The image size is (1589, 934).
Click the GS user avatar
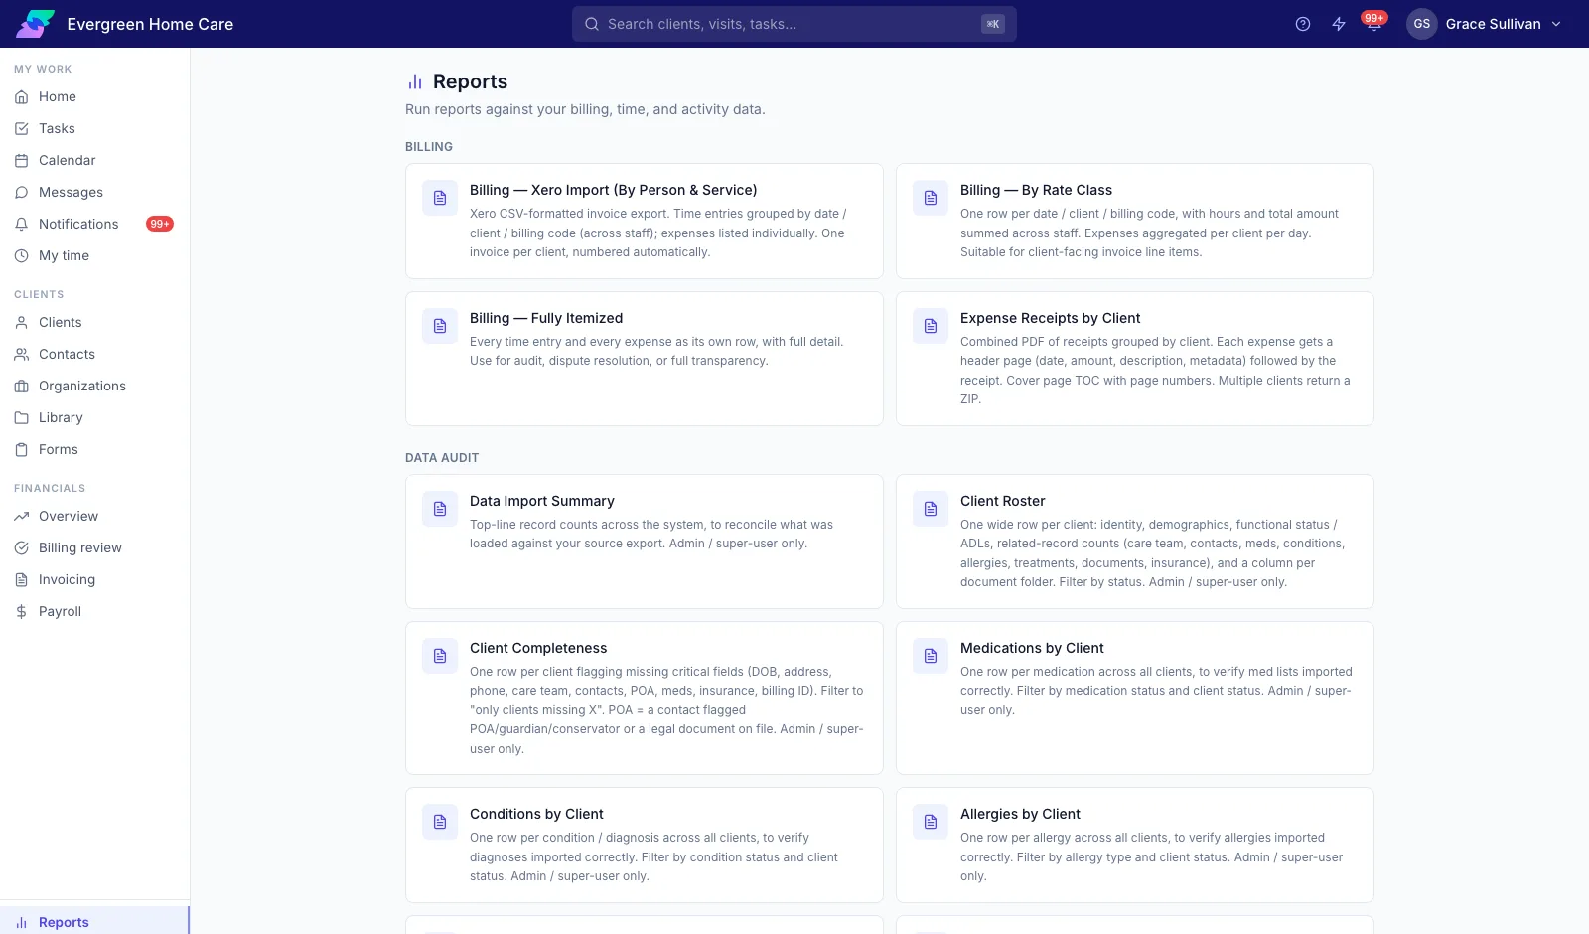tap(1422, 24)
